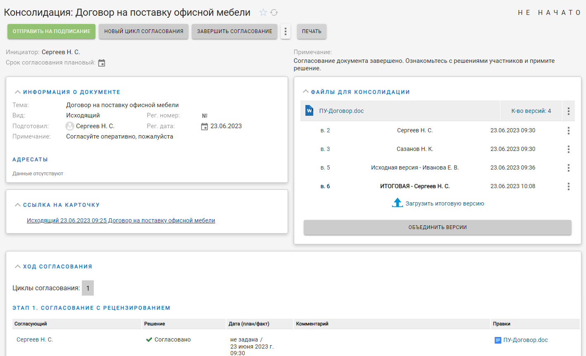
Task: Click green checkmark beside Согласовано
Action: 149,340
